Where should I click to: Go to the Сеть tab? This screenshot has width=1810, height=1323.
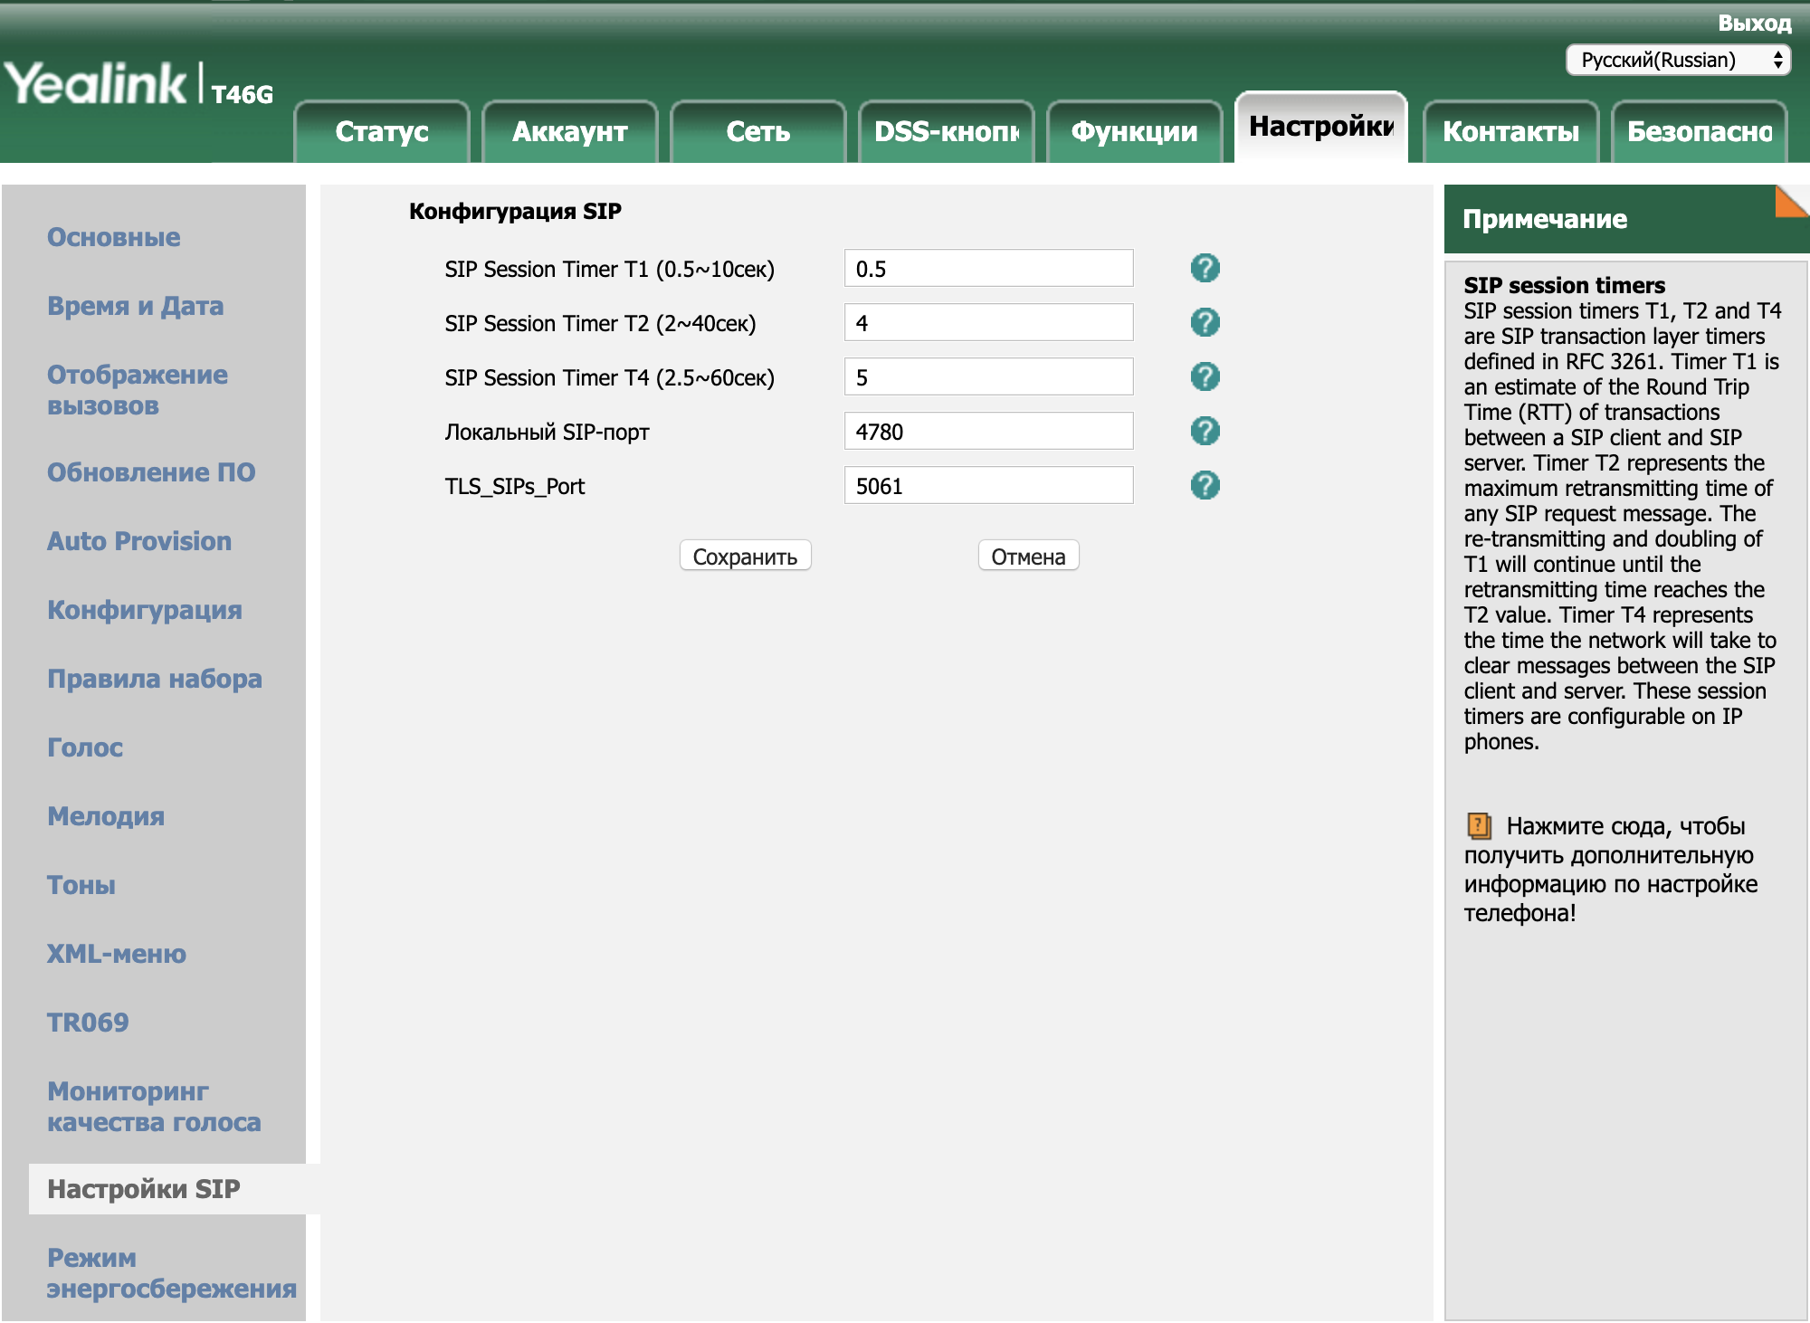pos(758,132)
